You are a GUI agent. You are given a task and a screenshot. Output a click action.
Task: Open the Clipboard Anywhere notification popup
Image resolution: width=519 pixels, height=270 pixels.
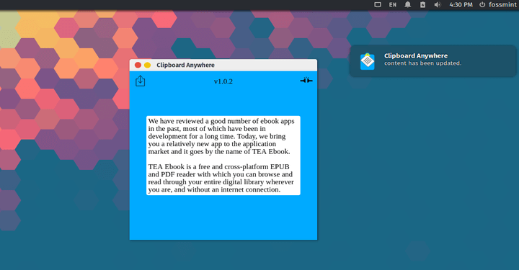pyautogui.click(x=433, y=61)
